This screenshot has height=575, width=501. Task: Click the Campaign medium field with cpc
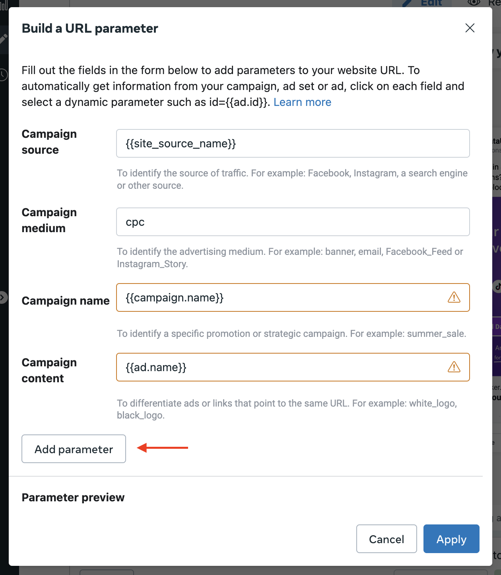pyautogui.click(x=293, y=222)
